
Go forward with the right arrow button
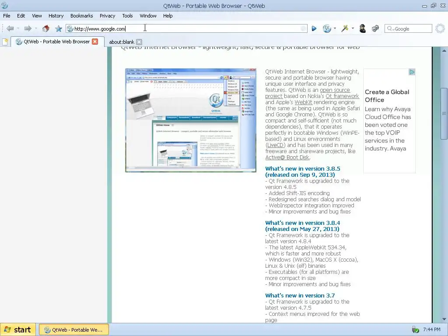(x=28, y=28)
